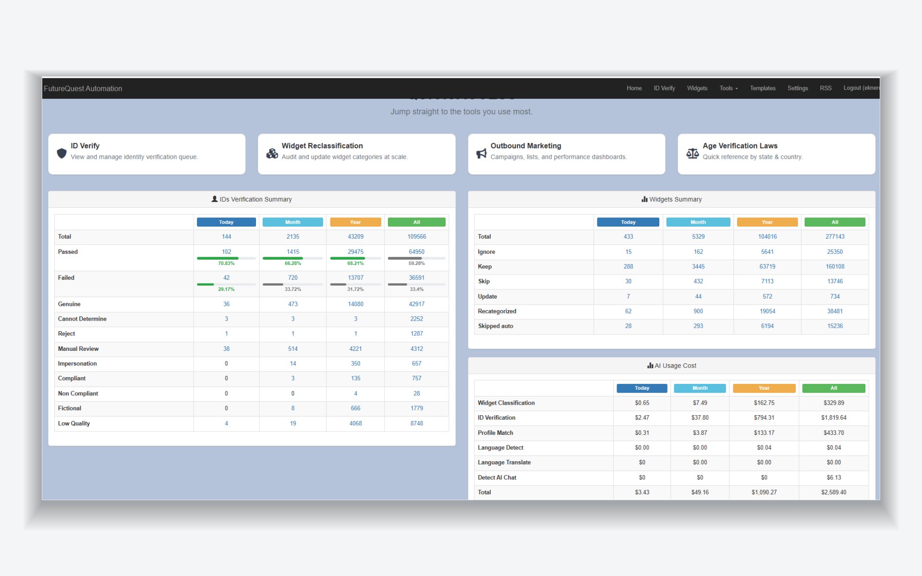Open Widgets in the top navigation
This screenshot has width=922, height=576.
pyautogui.click(x=697, y=88)
